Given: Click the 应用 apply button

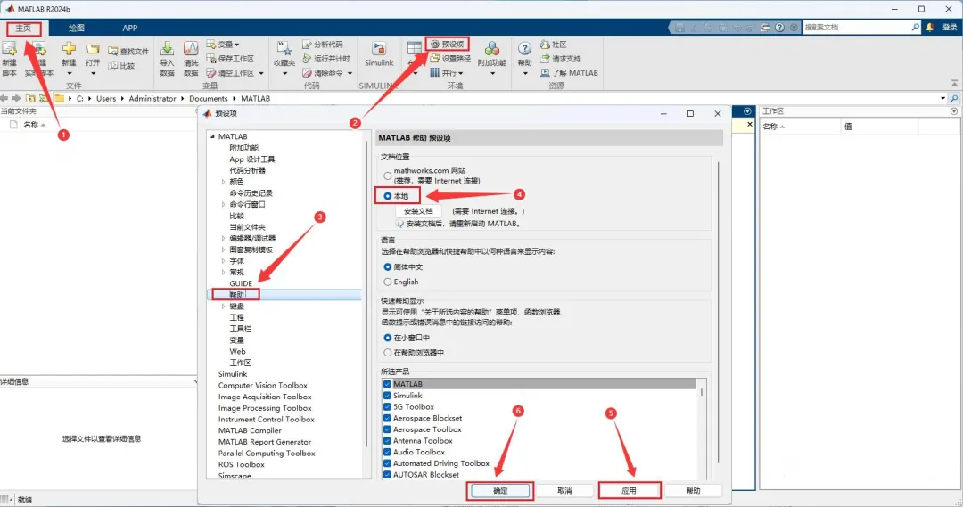Looking at the screenshot, I should [x=629, y=490].
